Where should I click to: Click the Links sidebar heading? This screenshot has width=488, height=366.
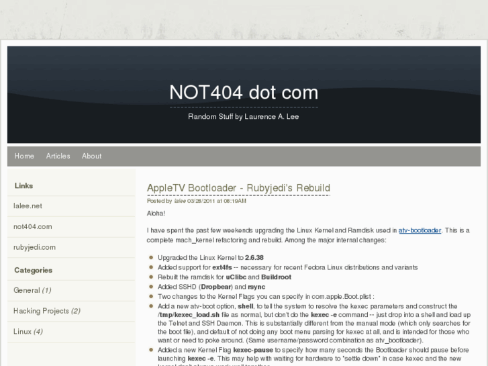23,185
